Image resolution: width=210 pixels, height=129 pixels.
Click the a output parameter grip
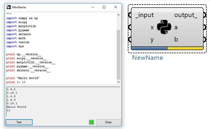pos(204,27)
